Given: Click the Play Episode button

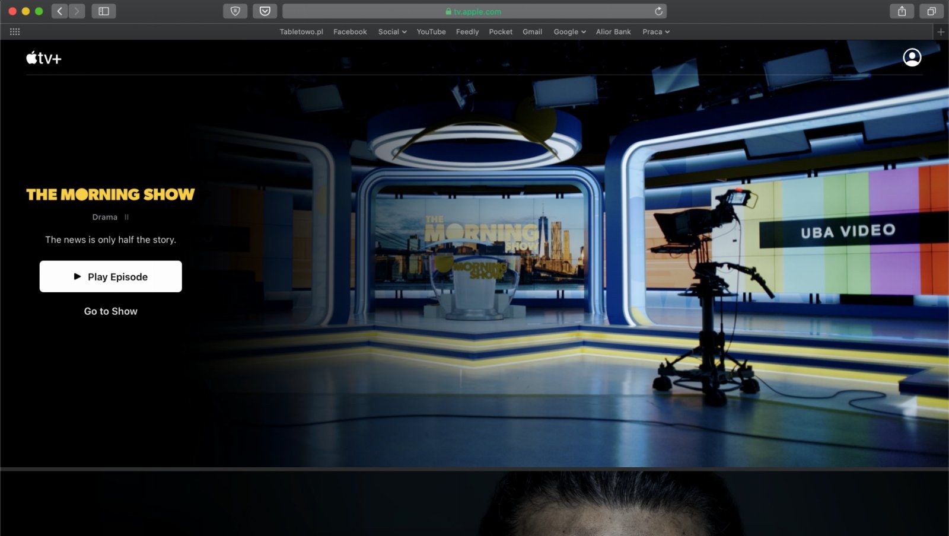Looking at the screenshot, I should [111, 276].
